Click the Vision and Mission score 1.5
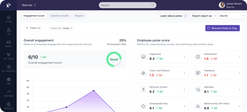The width and height of the screenshot is (247, 112). tap(152, 75)
